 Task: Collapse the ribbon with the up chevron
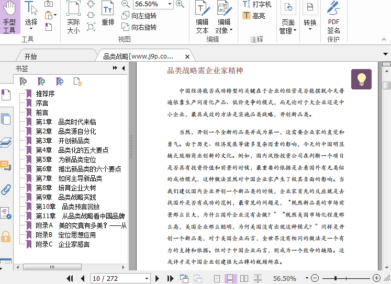(x=384, y=39)
